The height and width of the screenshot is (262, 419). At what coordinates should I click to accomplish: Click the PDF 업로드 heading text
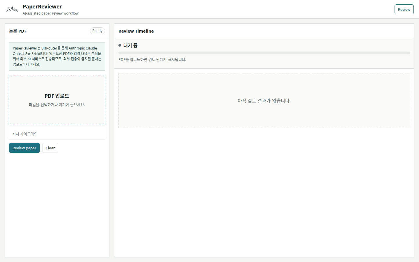click(x=57, y=96)
